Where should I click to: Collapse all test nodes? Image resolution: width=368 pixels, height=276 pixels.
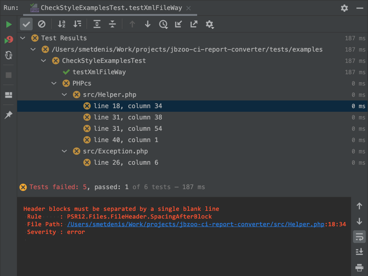[x=112, y=24]
